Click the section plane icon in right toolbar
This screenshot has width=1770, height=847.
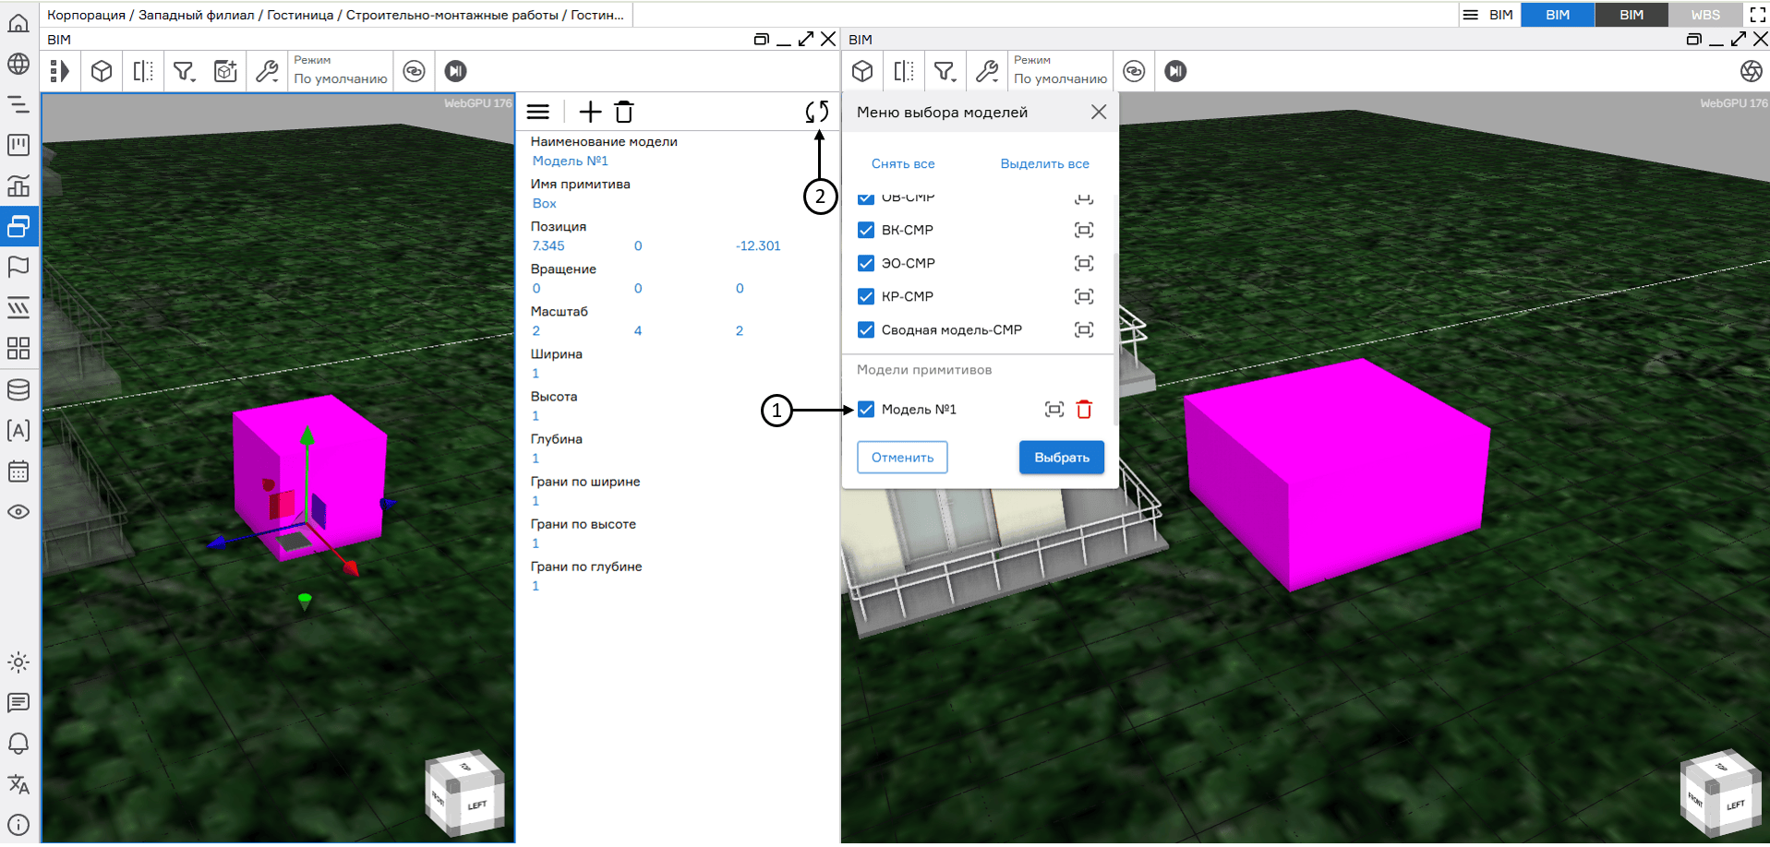(x=904, y=72)
